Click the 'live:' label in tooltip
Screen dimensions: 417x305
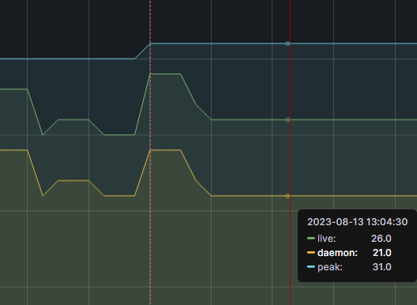tap(327, 239)
